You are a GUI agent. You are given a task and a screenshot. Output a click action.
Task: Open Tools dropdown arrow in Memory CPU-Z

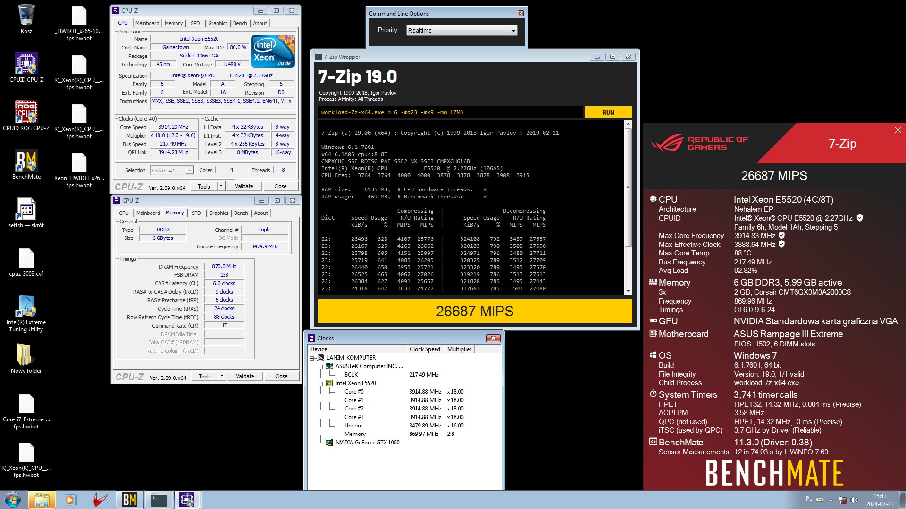pos(221,376)
